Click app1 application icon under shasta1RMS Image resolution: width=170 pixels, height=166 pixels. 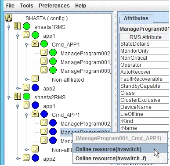click(x=26, y=35)
